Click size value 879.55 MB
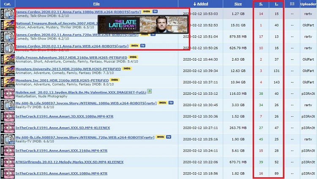317x179 pixels. (238, 37)
